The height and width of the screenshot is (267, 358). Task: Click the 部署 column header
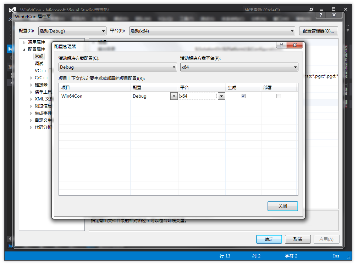tap(279, 88)
